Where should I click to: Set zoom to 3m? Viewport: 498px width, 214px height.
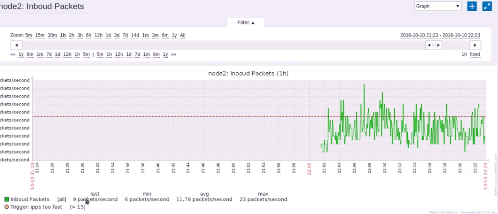pyautogui.click(x=156, y=35)
